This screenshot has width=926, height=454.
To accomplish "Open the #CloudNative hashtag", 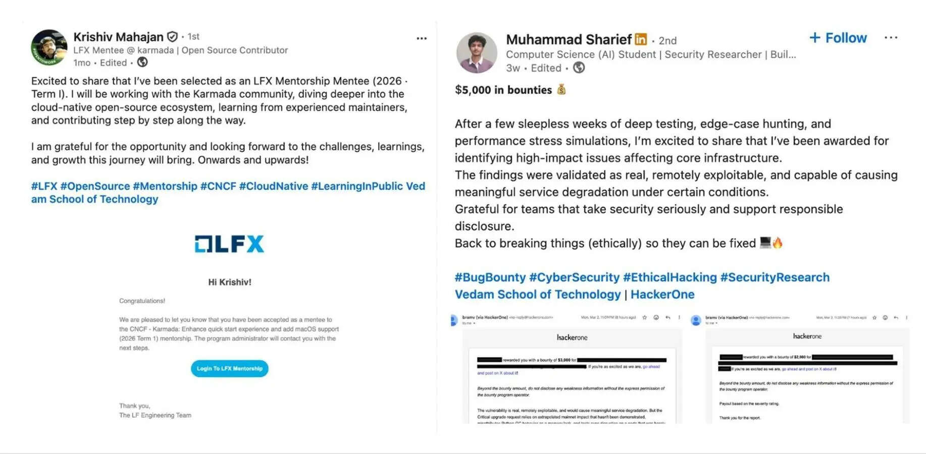I will 273,186.
